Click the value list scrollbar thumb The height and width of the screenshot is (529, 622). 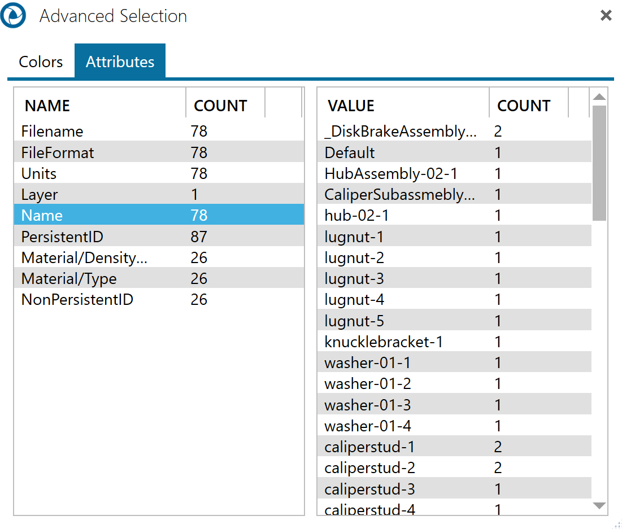tap(599, 163)
